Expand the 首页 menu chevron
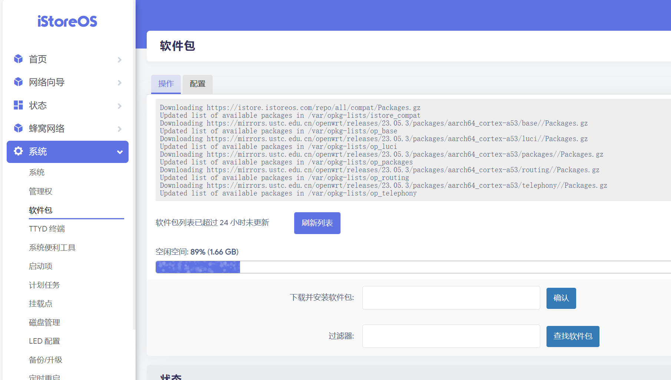 119,60
